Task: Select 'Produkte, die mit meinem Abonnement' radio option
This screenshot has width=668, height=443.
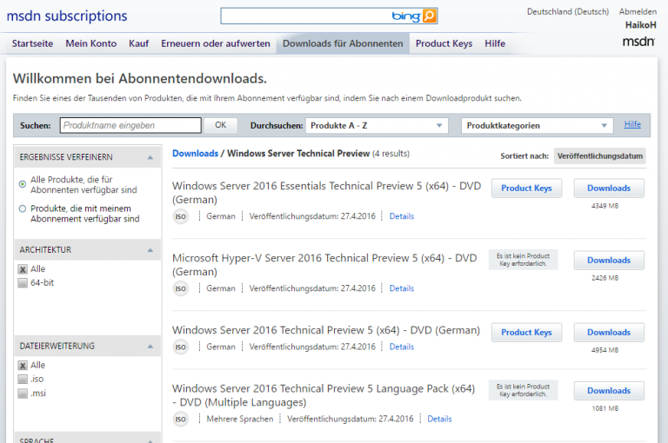Action: [x=23, y=208]
